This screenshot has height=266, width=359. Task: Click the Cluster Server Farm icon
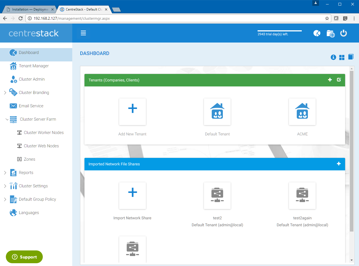click(13, 119)
